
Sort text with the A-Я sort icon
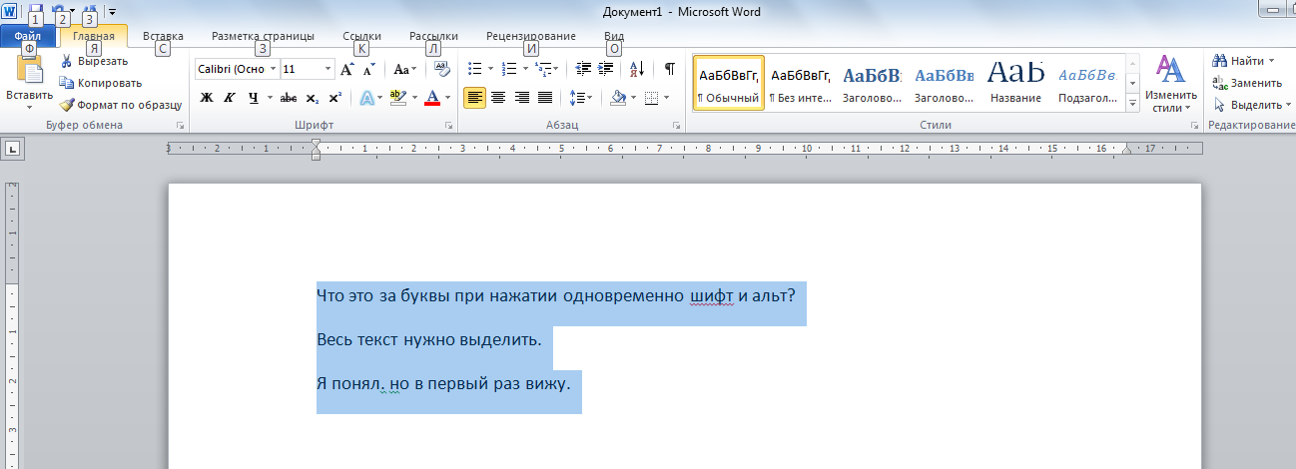coord(638,69)
